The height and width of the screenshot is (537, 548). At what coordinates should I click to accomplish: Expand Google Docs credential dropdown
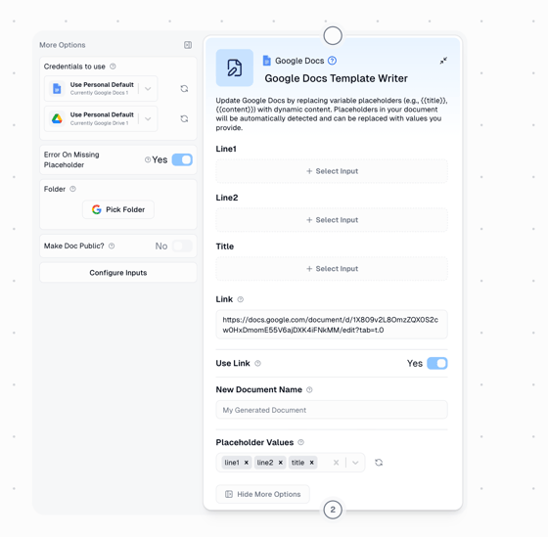tap(148, 89)
